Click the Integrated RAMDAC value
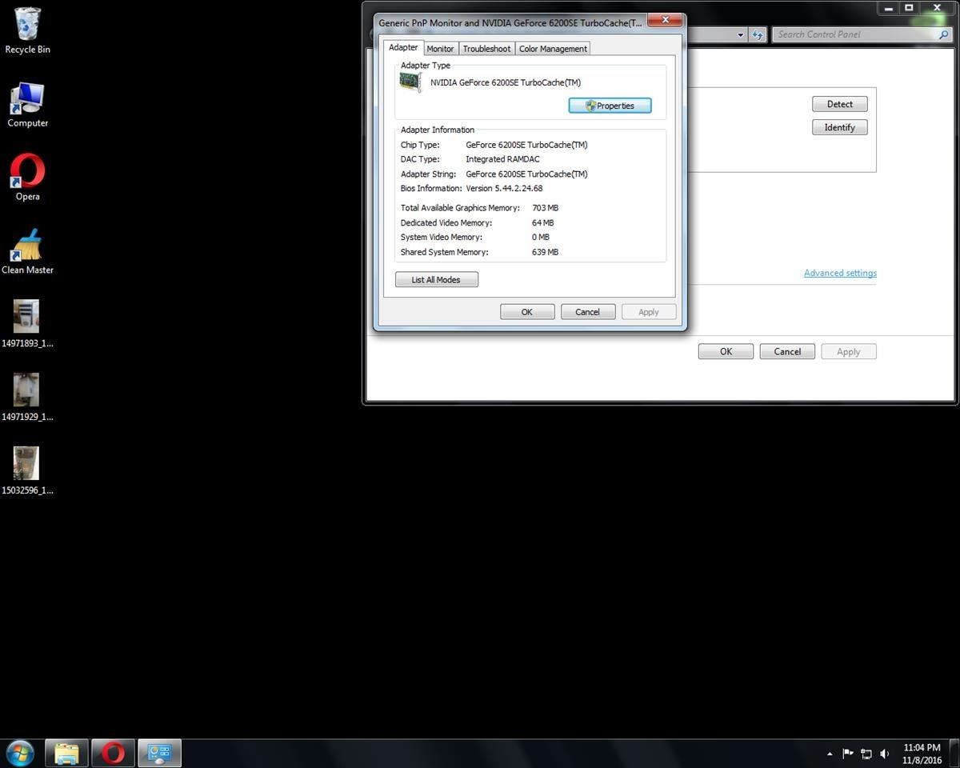This screenshot has width=960, height=768. 502,159
